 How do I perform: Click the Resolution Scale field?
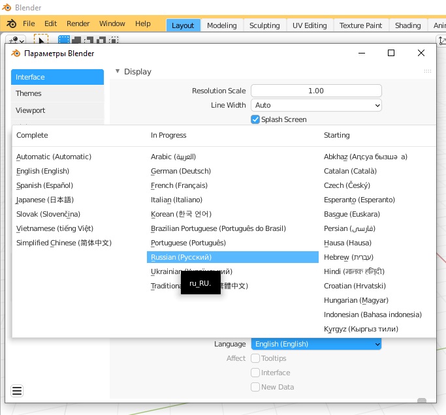coord(316,91)
